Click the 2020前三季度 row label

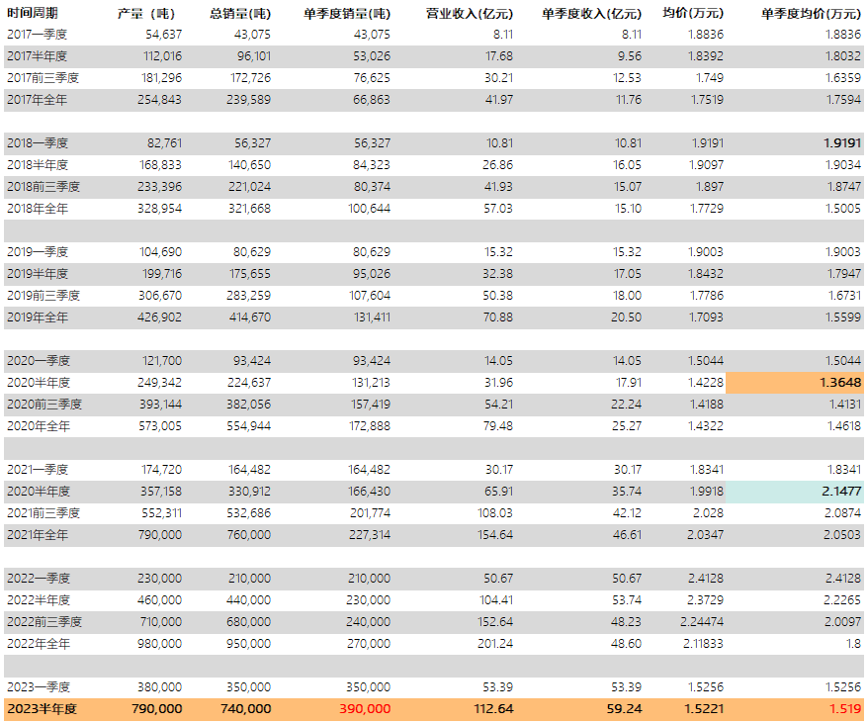tap(44, 405)
